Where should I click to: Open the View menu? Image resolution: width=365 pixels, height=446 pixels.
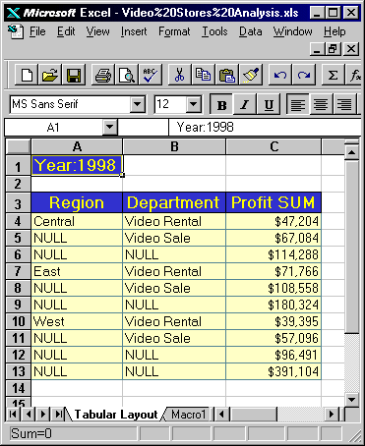coord(97,31)
